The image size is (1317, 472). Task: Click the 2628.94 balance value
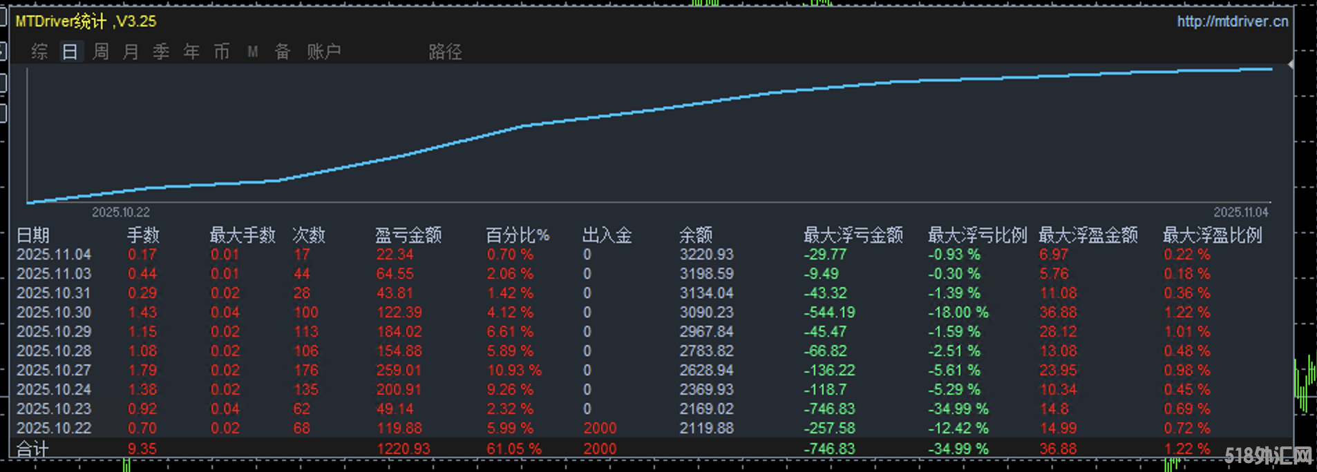[x=706, y=371]
